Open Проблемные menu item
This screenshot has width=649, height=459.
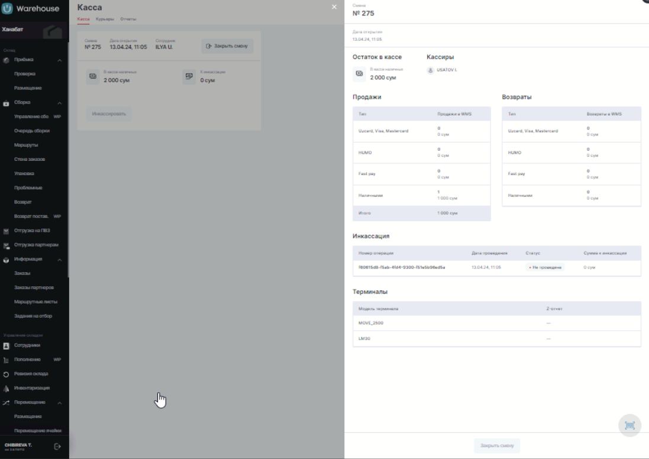pos(28,188)
